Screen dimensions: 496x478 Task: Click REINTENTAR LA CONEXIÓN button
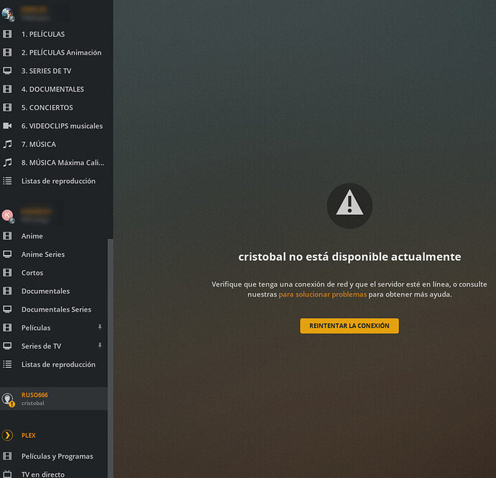pyautogui.click(x=349, y=325)
